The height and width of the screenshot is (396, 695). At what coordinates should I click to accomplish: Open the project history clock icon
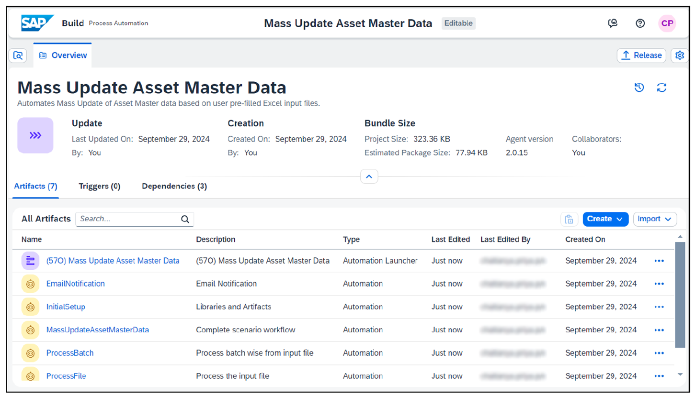[x=639, y=88]
